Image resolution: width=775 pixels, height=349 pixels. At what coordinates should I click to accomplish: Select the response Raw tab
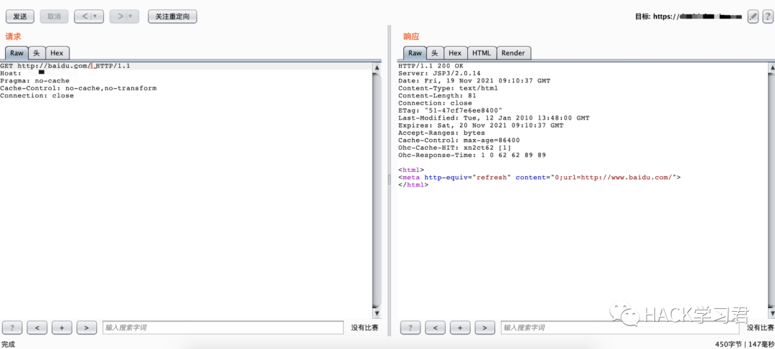[x=415, y=53]
